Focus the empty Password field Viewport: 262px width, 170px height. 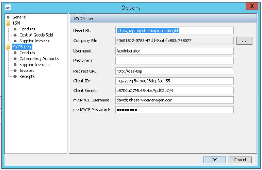pyautogui.click(x=174, y=61)
